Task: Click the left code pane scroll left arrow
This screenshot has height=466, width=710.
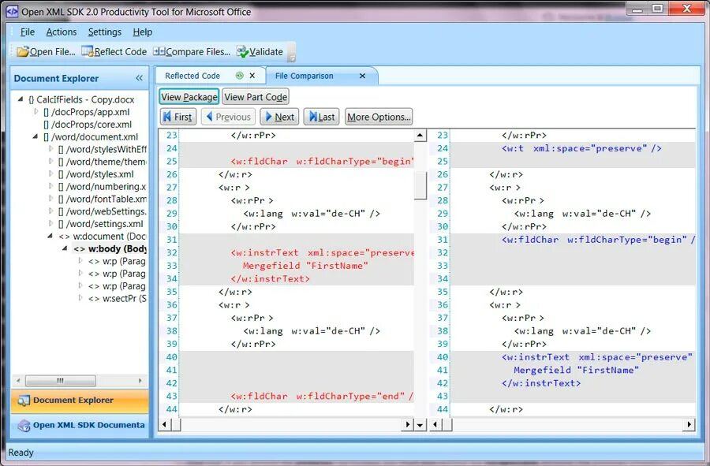Action: [x=164, y=424]
